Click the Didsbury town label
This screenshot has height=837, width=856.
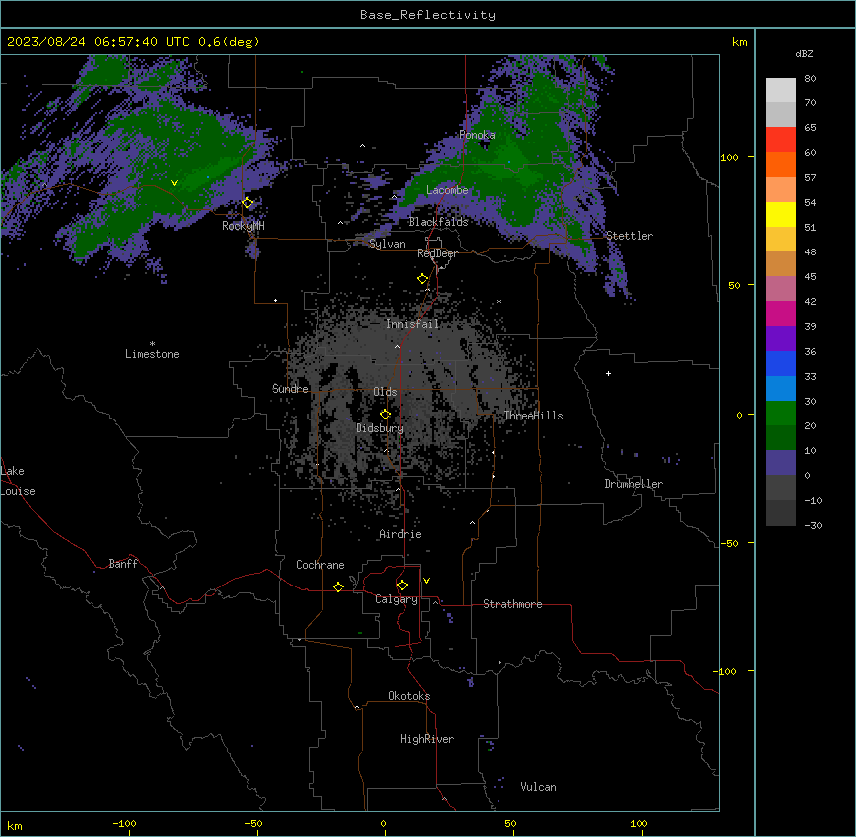tap(380, 428)
